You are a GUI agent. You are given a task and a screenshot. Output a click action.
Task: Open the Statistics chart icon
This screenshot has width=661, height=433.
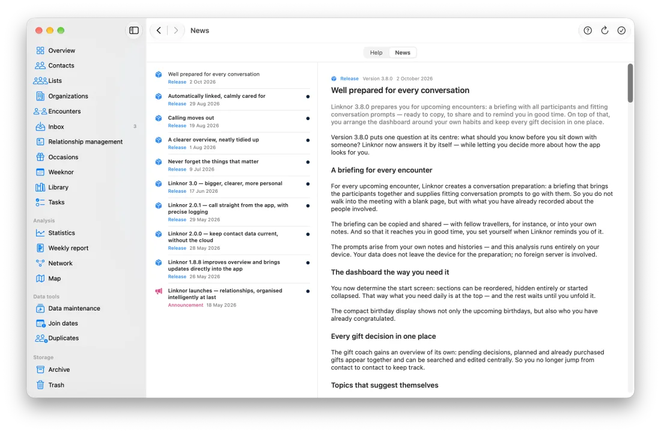click(40, 233)
